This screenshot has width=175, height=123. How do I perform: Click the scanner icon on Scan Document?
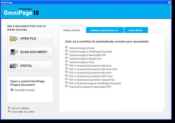(14, 52)
